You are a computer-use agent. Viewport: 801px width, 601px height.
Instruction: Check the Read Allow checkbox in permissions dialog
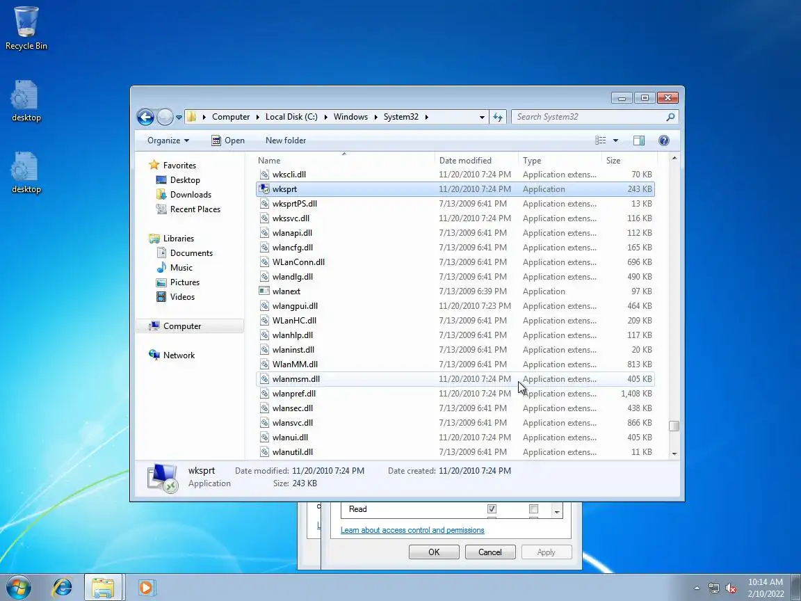492,509
